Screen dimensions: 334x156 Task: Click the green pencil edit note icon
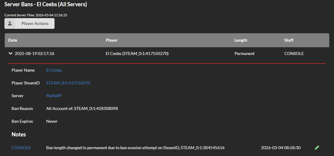tap(317, 148)
